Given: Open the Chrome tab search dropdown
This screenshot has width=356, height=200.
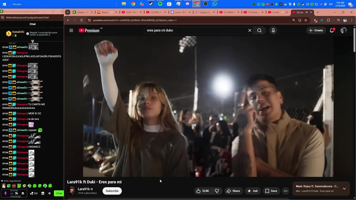Looking at the screenshot, I should (x=68, y=12).
